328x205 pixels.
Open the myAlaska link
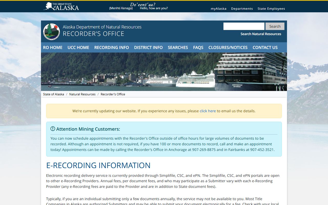pos(219,8)
